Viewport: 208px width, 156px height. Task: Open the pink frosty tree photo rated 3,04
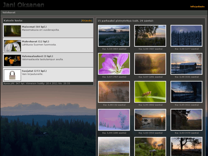click(114, 120)
